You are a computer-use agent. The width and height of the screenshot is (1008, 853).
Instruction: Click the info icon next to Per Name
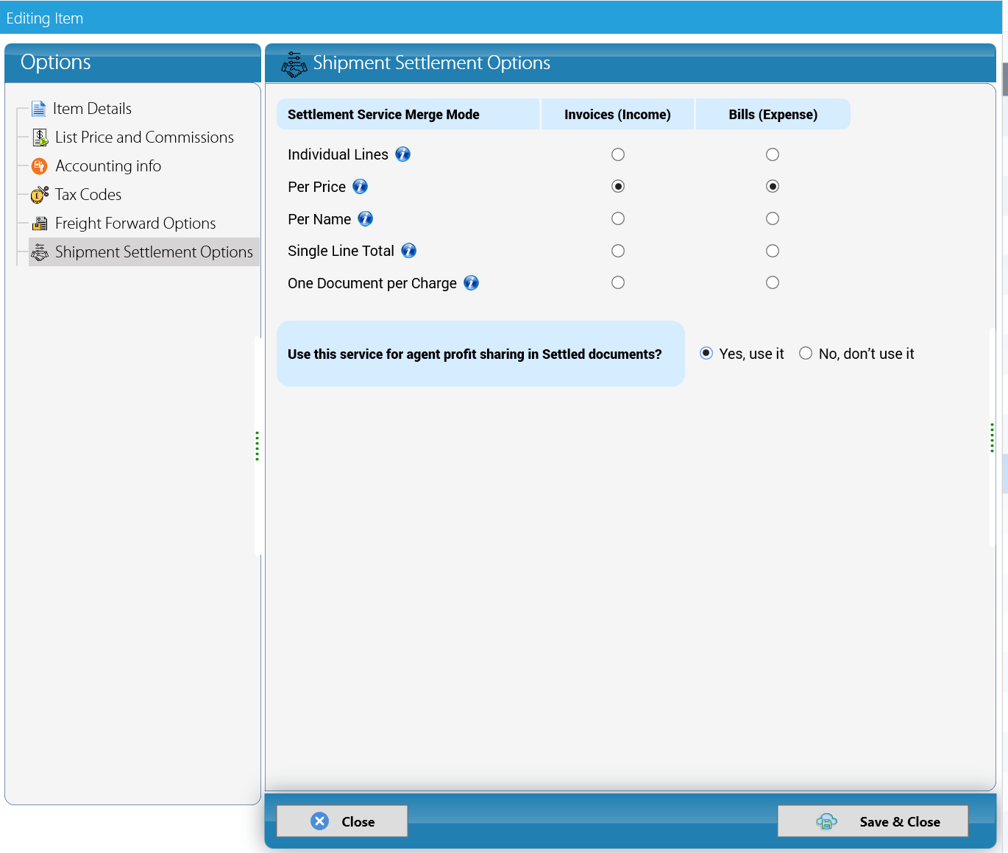(x=366, y=219)
